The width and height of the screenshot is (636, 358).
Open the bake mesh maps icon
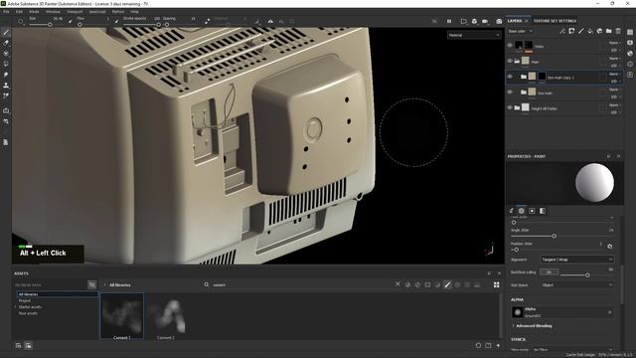coord(6,110)
